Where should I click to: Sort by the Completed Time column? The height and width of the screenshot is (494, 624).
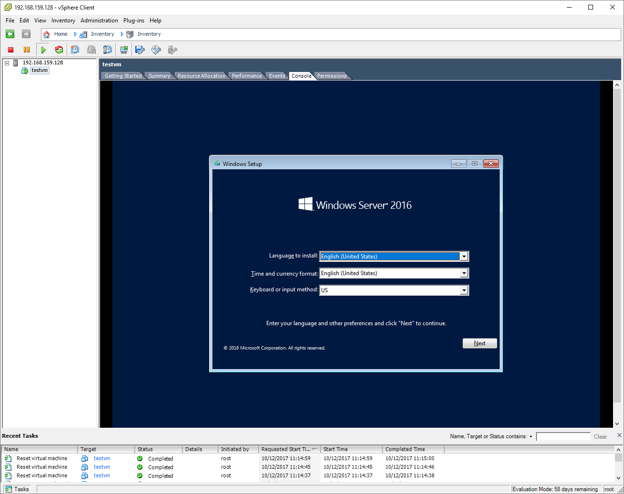(413, 449)
